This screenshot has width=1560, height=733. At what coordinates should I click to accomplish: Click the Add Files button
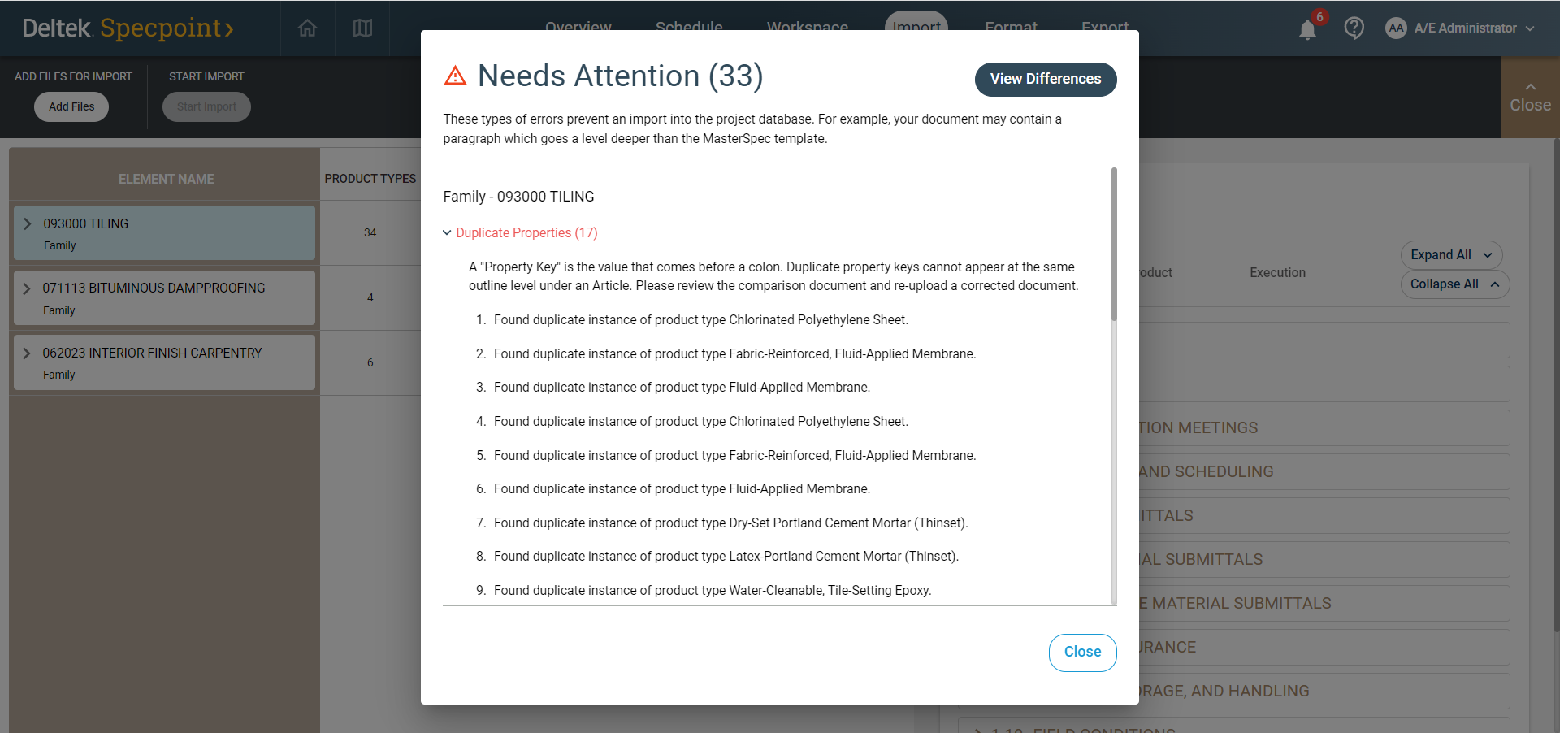[x=71, y=107]
